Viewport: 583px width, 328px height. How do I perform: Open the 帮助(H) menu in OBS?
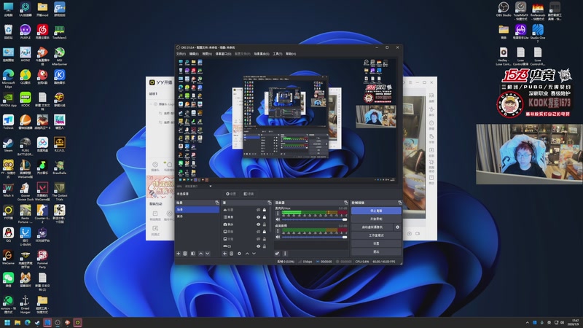pos(291,54)
